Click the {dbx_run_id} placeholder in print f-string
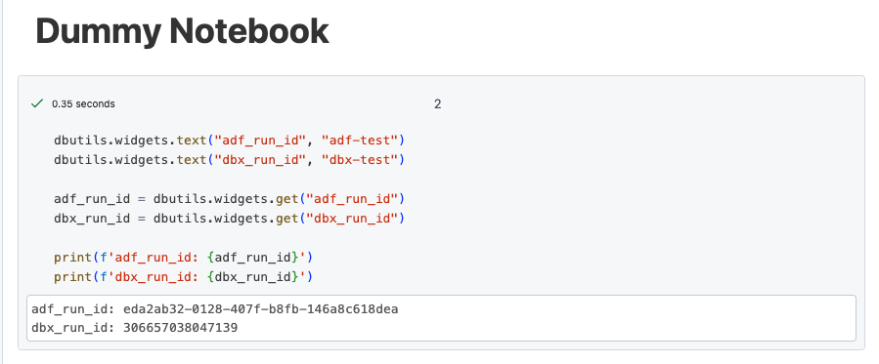Image resolution: width=879 pixels, height=364 pixels. [x=254, y=277]
